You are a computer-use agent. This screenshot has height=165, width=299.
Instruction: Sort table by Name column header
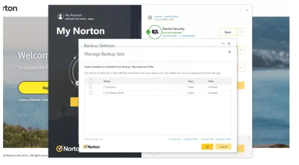coord(107,81)
